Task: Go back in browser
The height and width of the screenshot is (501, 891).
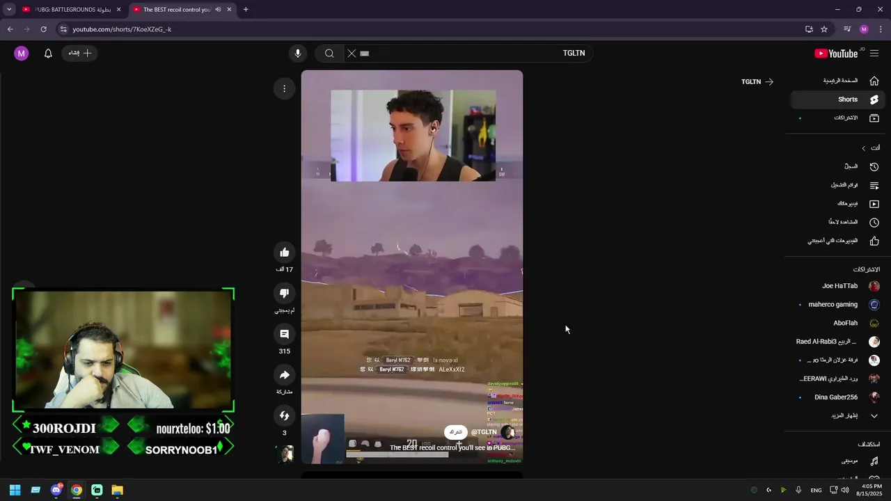Action: point(10,29)
